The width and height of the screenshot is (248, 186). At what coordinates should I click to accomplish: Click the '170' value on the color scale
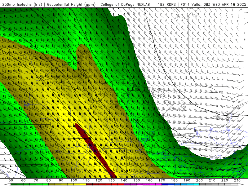(x=162, y=180)
